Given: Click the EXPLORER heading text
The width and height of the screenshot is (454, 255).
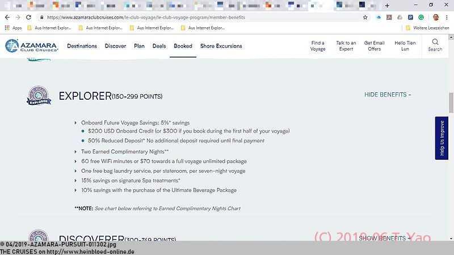Looking at the screenshot, I should [85, 96].
